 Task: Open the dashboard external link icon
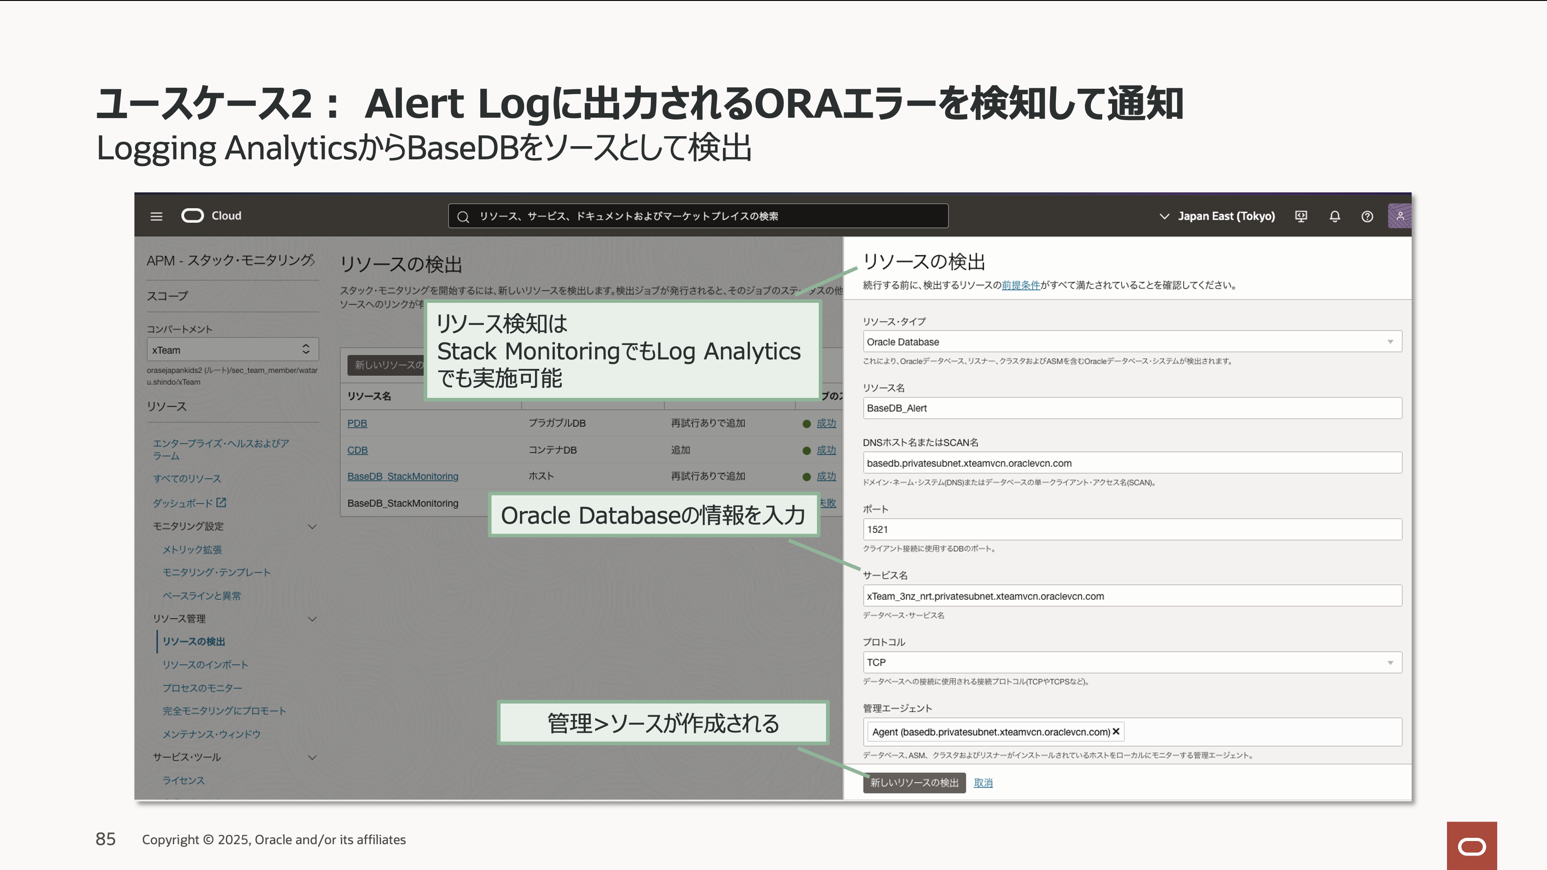coord(221,502)
